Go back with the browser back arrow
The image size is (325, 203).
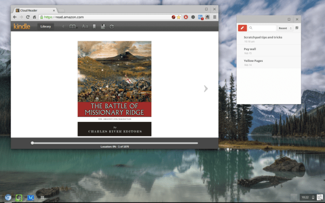15,17
